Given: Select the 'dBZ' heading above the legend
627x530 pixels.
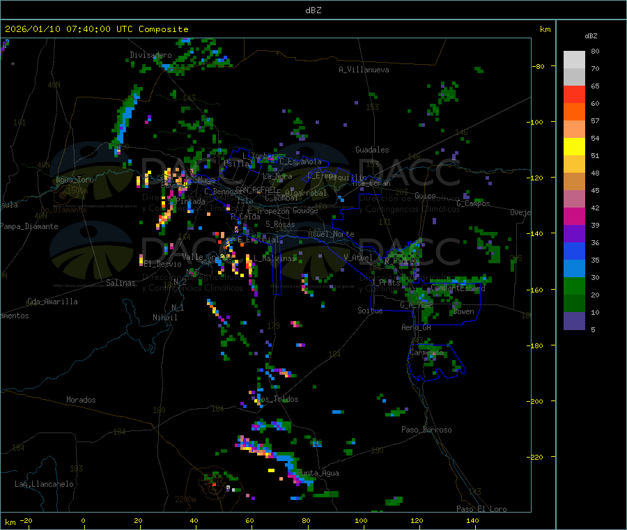Looking at the screenshot, I should click(x=591, y=36).
